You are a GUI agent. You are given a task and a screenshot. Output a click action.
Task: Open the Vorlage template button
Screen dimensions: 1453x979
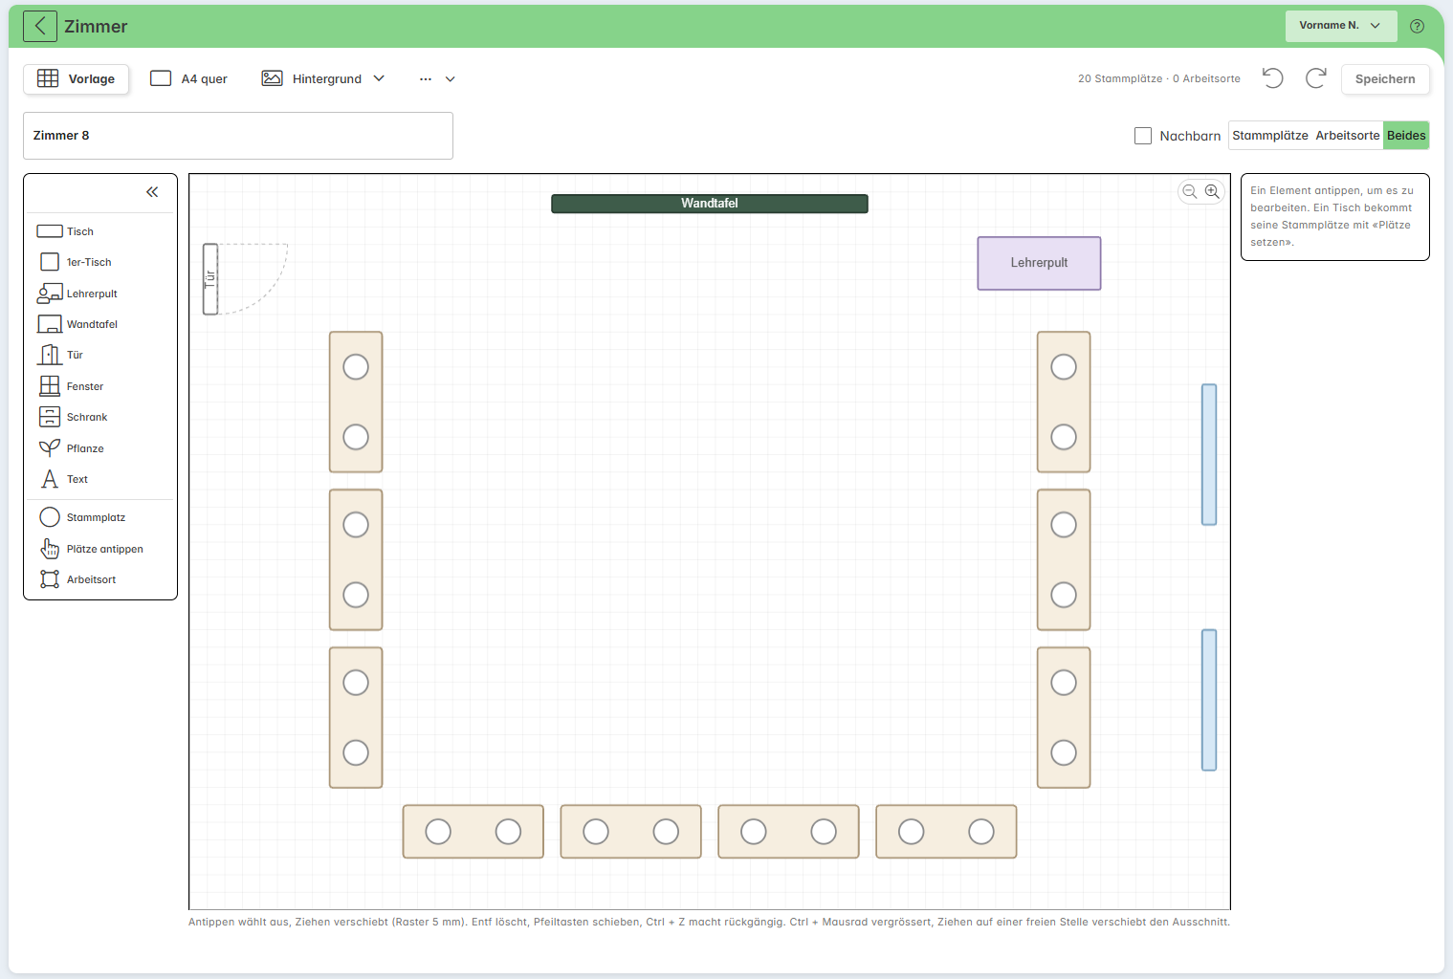tap(76, 78)
